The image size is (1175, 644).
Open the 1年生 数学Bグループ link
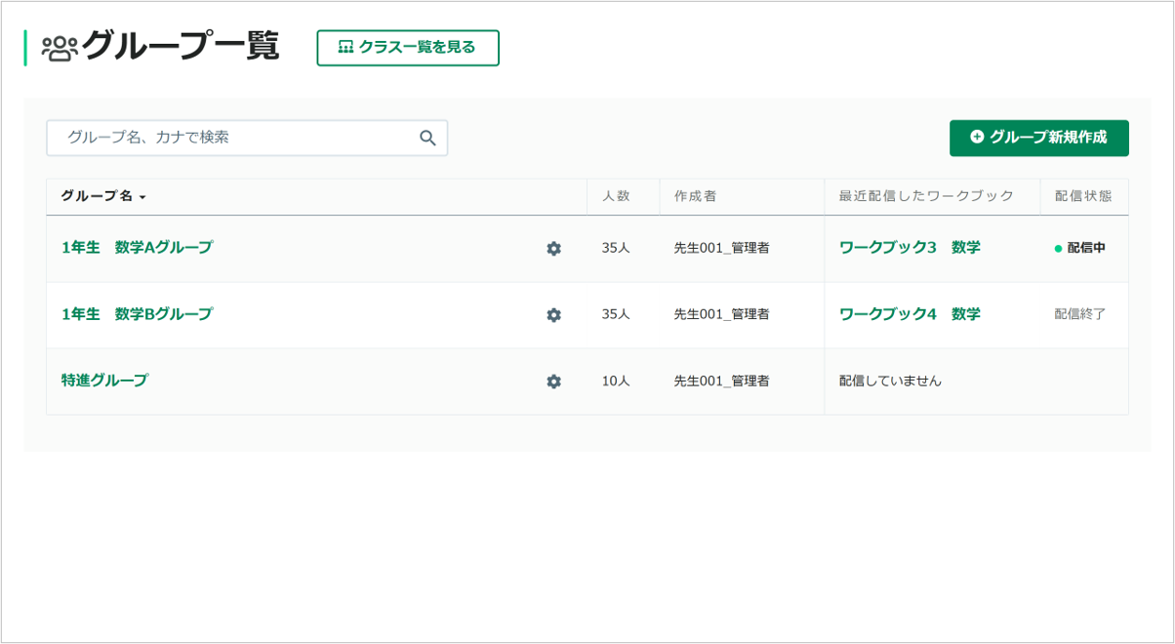(x=137, y=314)
